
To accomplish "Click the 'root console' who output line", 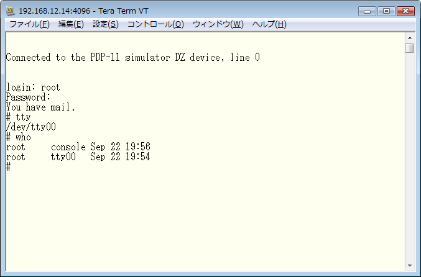I will [x=78, y=147].
